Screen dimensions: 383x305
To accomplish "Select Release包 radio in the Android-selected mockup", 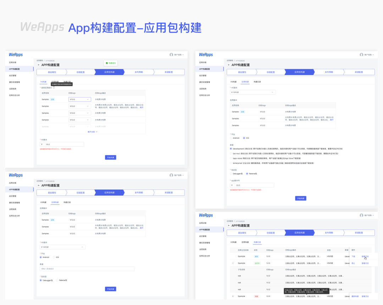I will point(57,280).
